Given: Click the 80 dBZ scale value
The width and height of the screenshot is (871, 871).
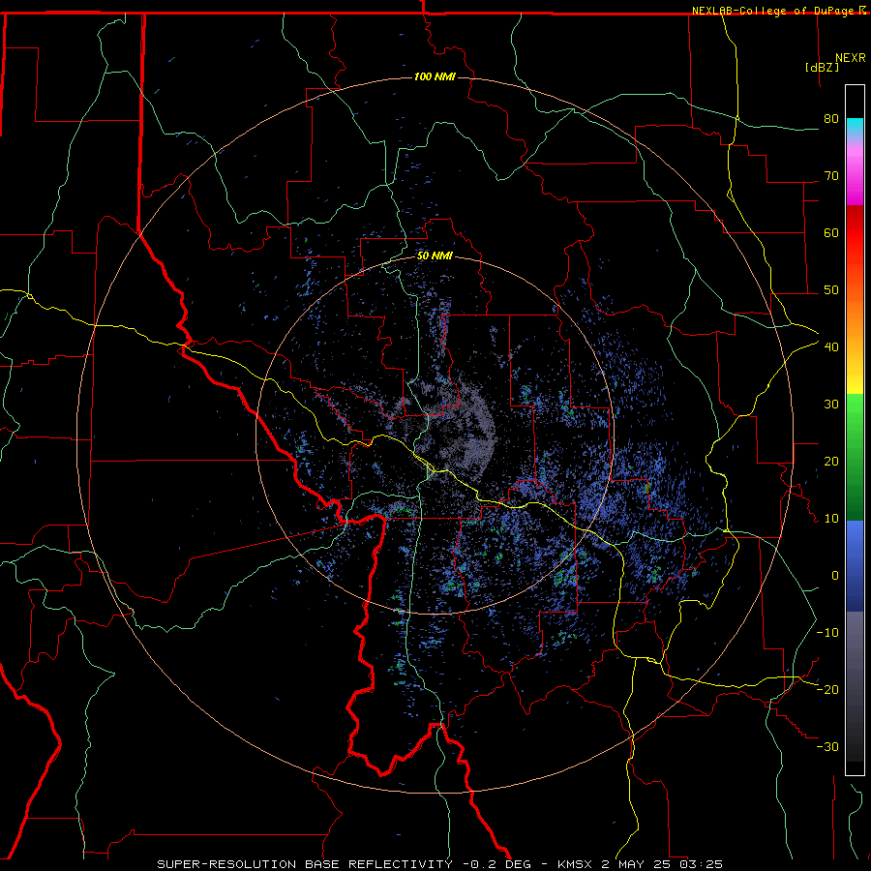Looking at the screenshot, I should coord(831,119).
